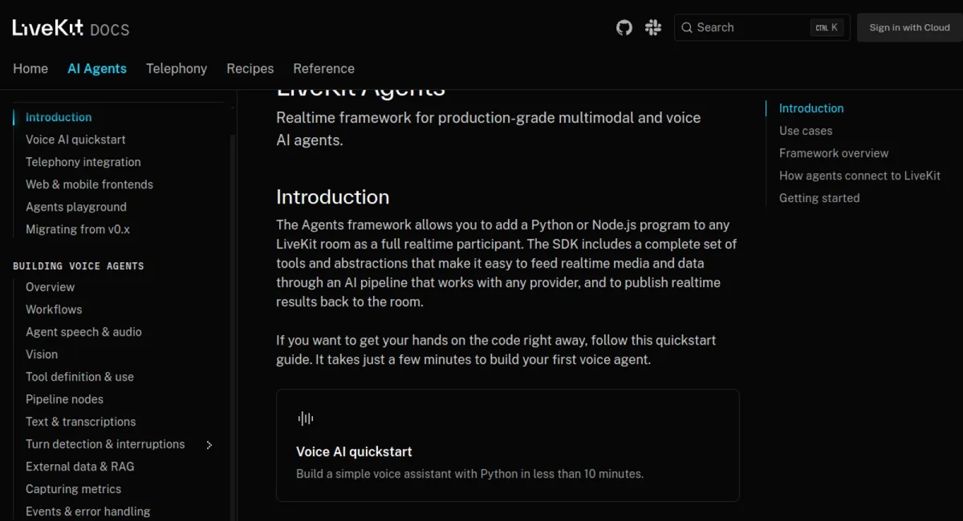Image resolution: width=963 pixels, height=521 pixels.
Task: Open External data & RAG page
Action: pos(80,466)
